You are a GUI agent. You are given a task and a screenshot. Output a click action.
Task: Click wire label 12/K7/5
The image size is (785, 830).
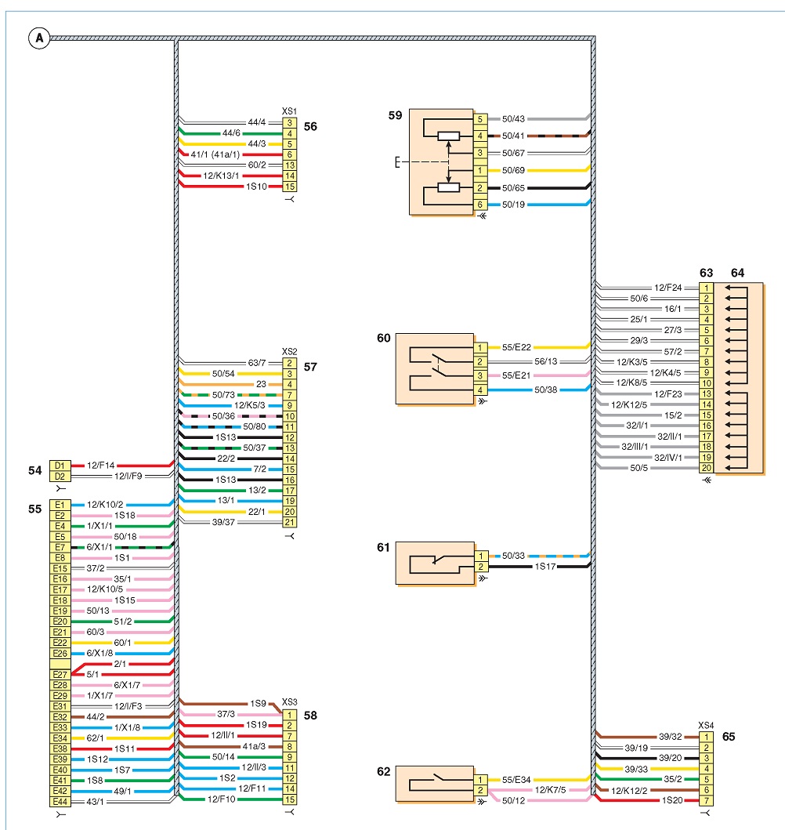551,790
